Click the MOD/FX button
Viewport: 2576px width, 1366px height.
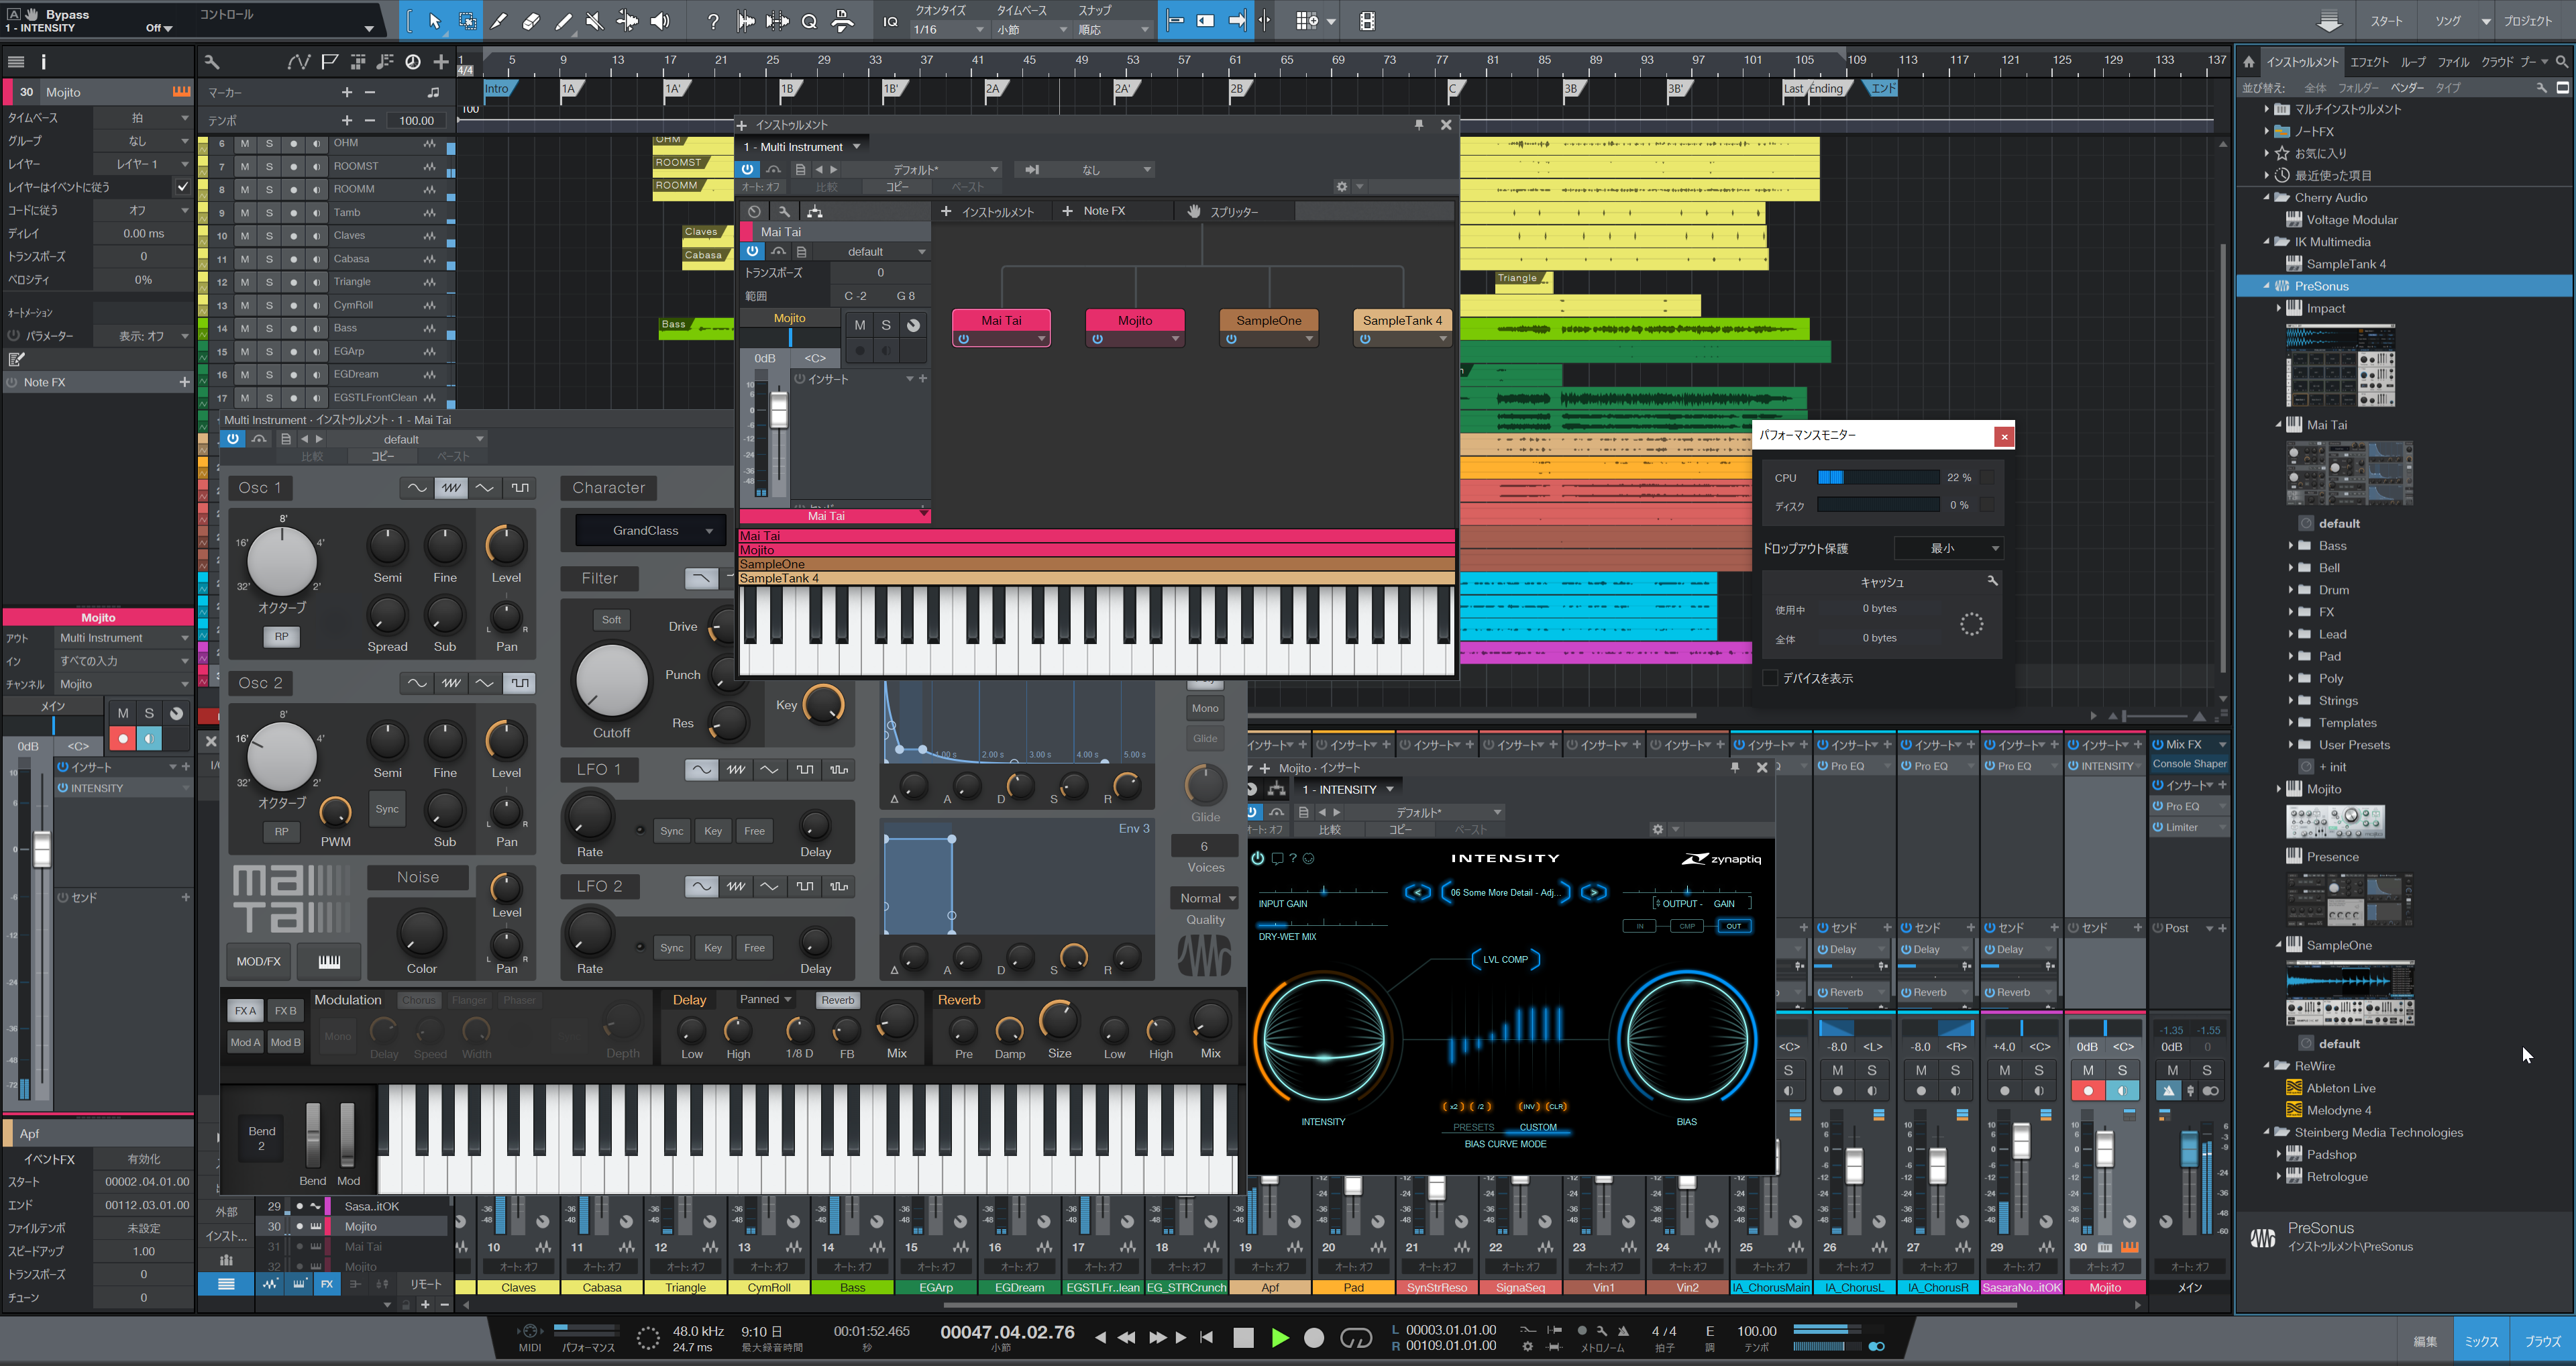258,961
